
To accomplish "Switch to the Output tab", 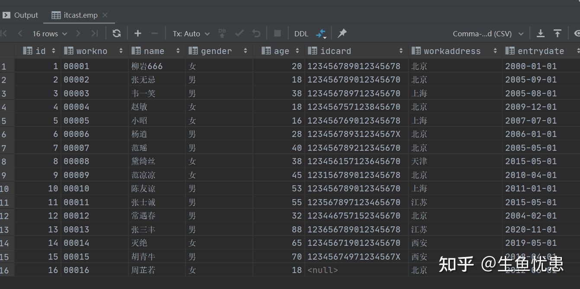I will click(21, 15).
